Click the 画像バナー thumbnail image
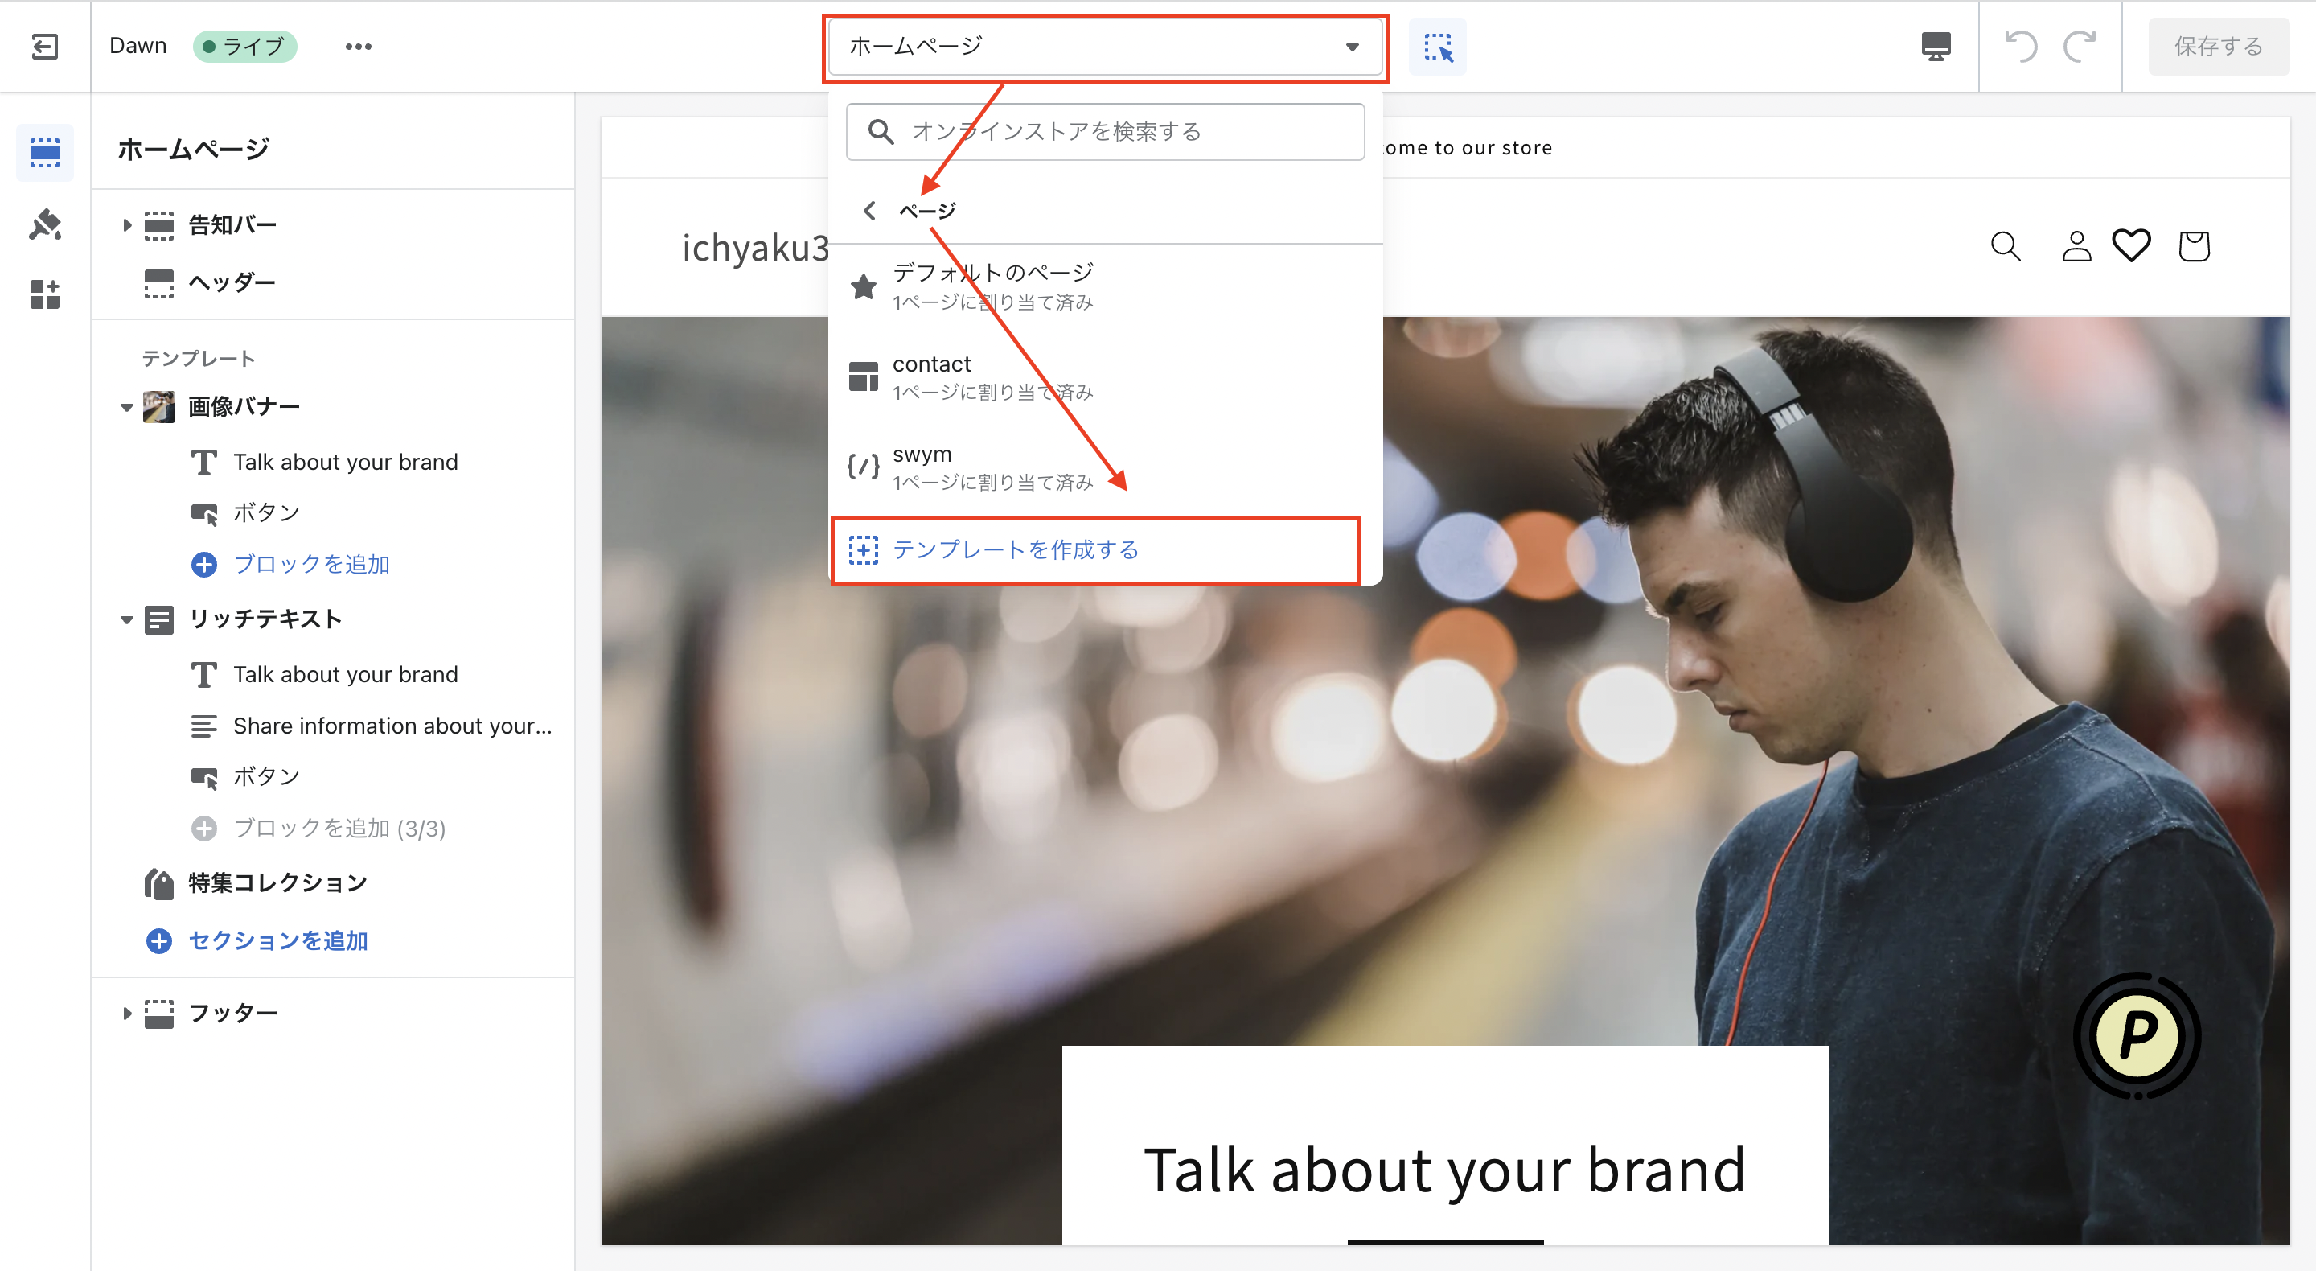 pyautogui.click(x=159, y=406)
